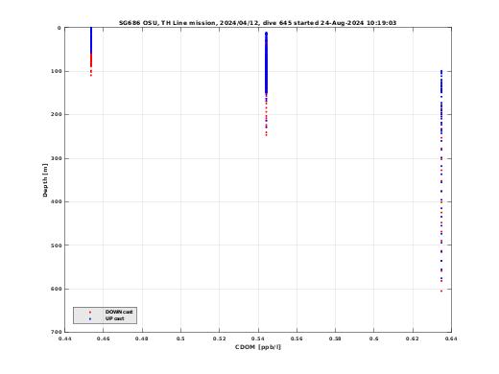Screen dimensions: 499x374
Task: Click the 0 depth tick label
Action: tap(59, 28)
